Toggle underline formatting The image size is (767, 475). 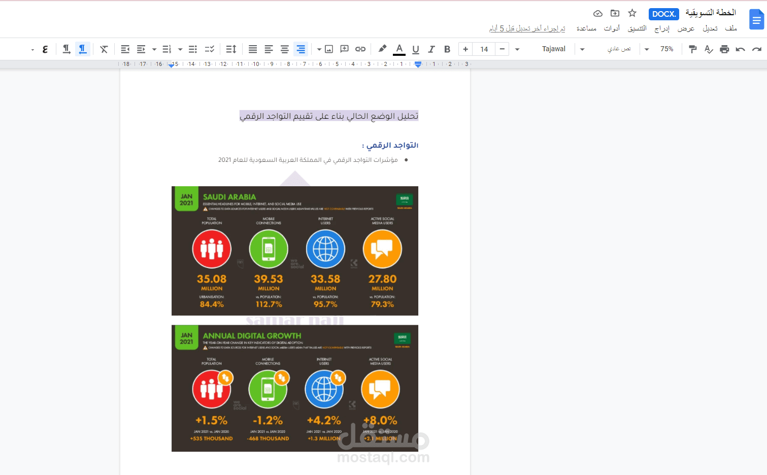(416, 49)
